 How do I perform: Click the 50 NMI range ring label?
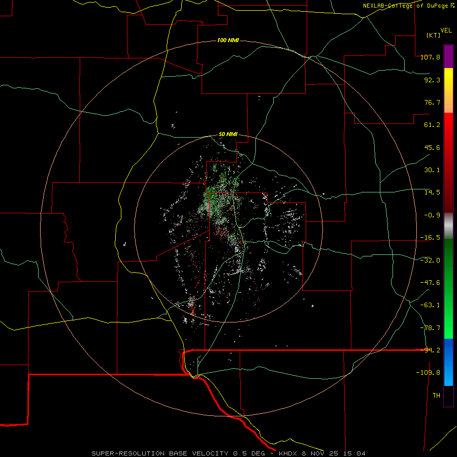(228, 134)
